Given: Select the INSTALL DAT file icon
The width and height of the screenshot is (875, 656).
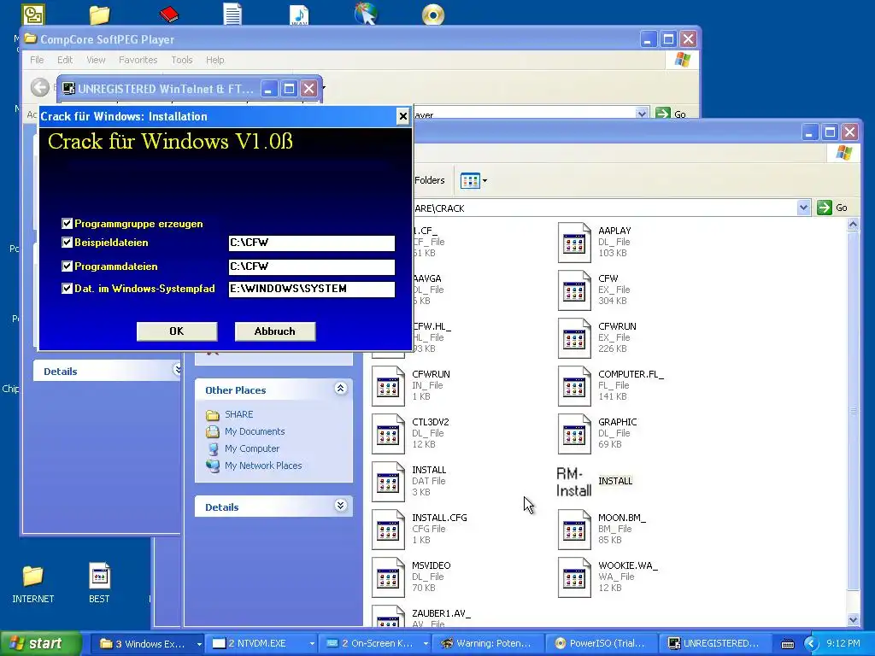Looking at the screenshot, I should (389, 482).
